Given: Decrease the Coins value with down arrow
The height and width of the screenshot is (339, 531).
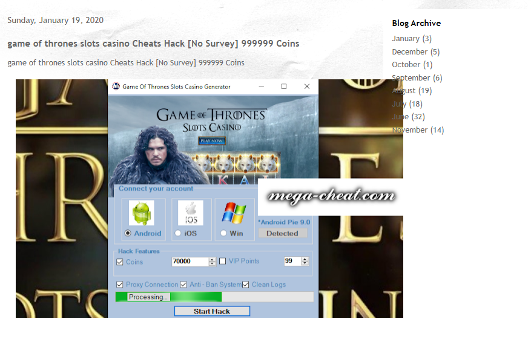Looking at the screenshot, I should pyautogui.click(x=213, y=263).
